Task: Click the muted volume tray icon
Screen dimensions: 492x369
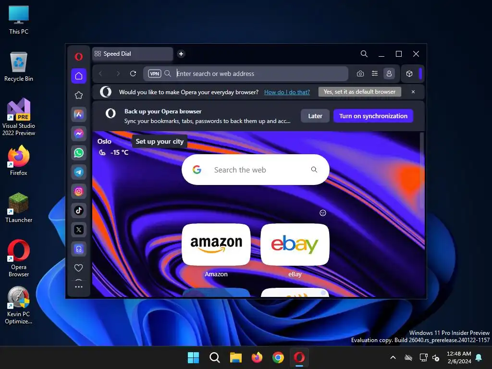Action: [436, 357]
